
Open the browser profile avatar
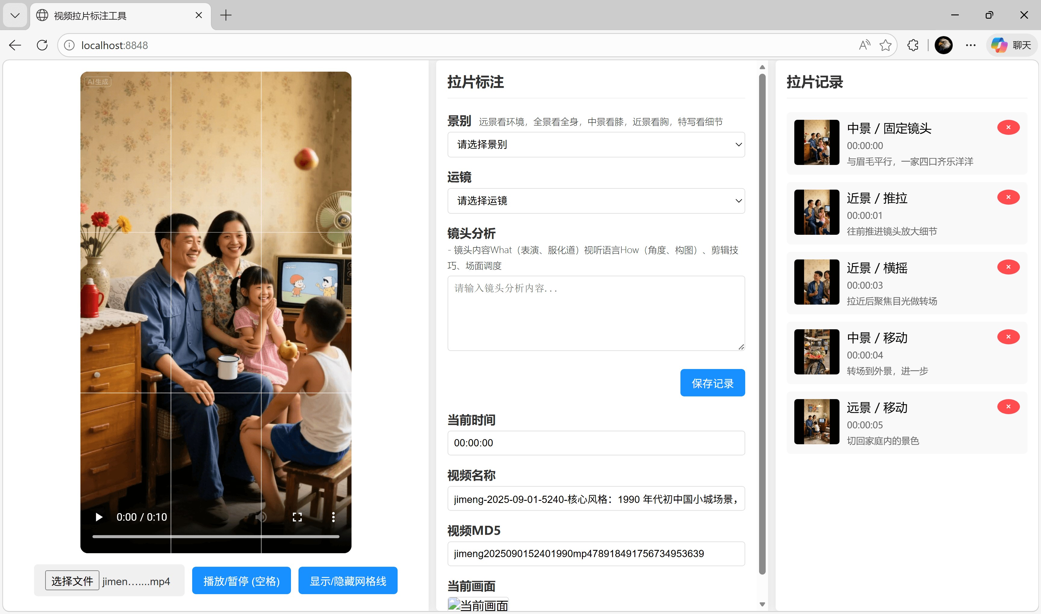click(944, 45)
